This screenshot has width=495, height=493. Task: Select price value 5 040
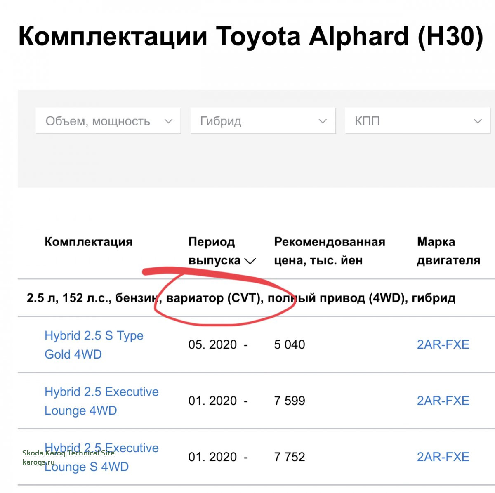click(x=290, y=344)
